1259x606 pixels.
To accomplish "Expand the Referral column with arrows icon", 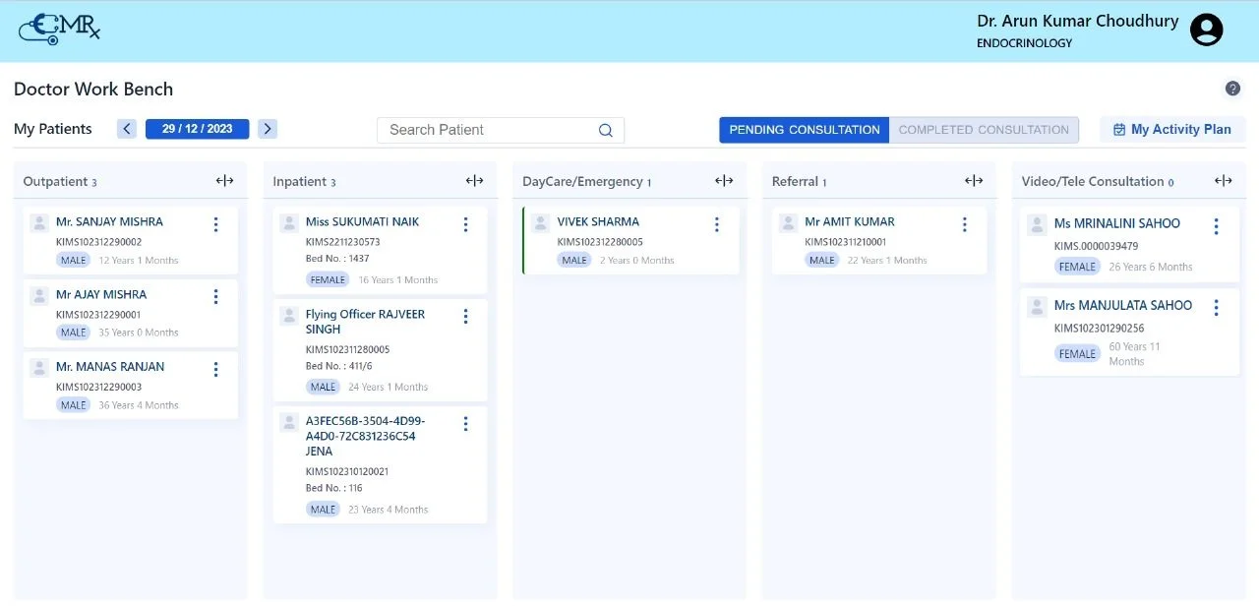I will tap(975, 181).
